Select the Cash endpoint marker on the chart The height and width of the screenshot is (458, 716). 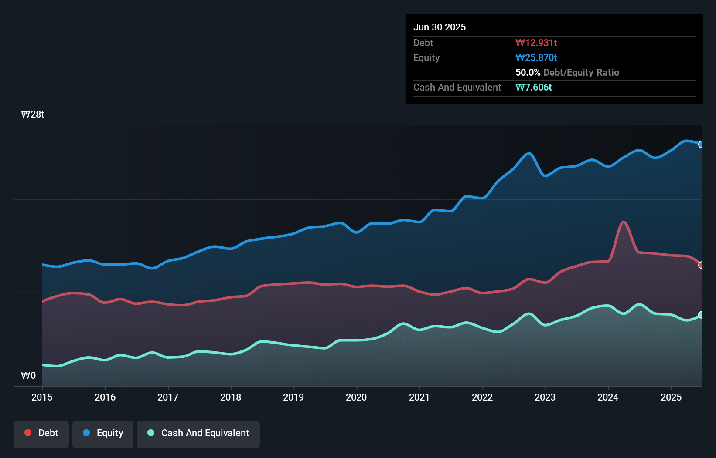pyautogui.click(x=701, y=315)
